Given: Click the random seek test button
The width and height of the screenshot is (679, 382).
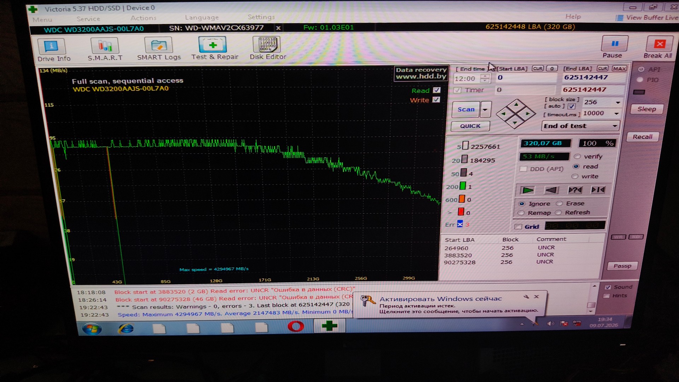Looking at the screenshot, I should point(575,190).
